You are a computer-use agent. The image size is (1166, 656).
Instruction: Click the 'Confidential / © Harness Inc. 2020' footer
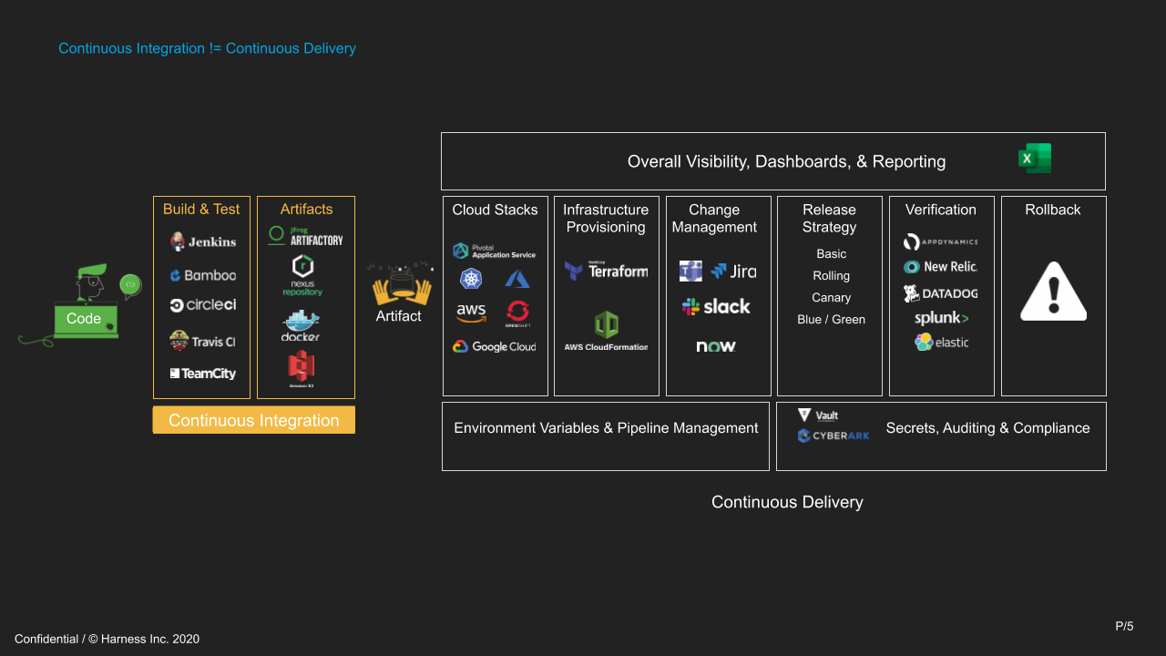point(107,639)
